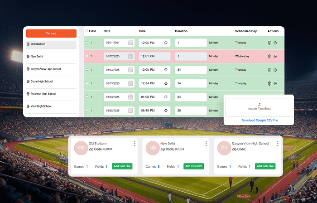Click check-circle icon in the Wednesday row
The image size is (317, 203).
275,56
